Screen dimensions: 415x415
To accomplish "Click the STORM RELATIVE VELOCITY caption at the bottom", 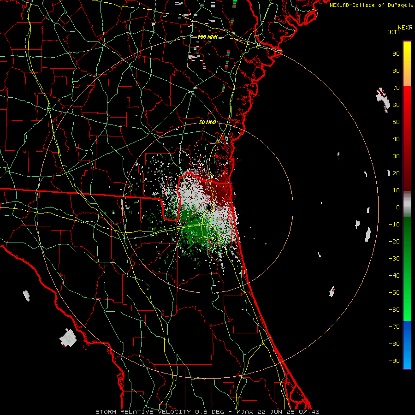I will pos(143,412).
